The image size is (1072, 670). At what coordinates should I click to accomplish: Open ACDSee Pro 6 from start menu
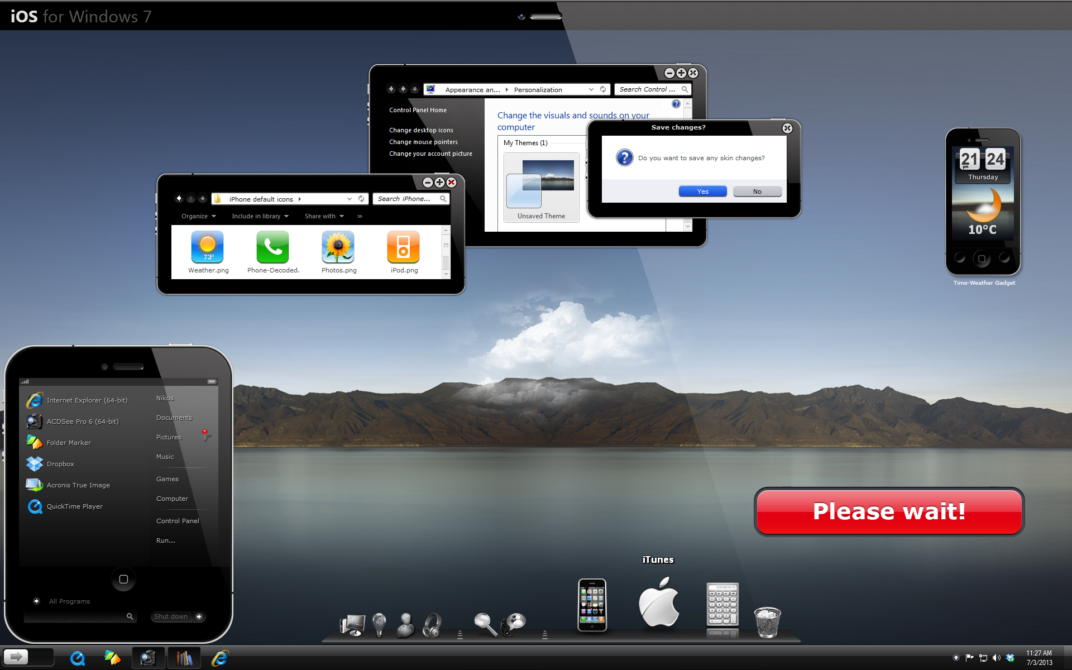(x=73, y=422)
